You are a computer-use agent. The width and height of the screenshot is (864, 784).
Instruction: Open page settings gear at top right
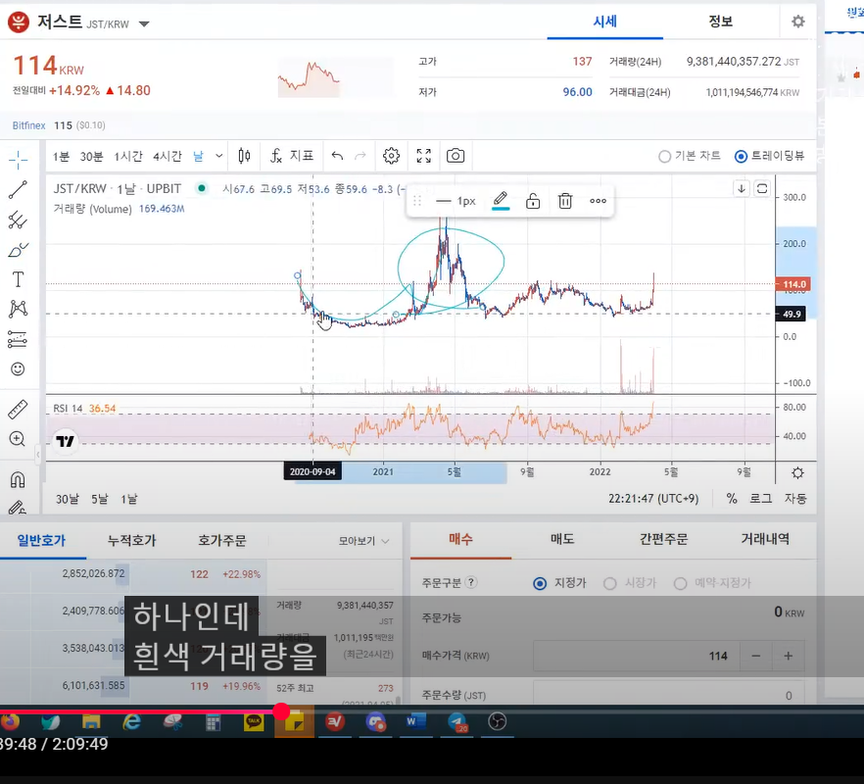(x=797, y=22)
